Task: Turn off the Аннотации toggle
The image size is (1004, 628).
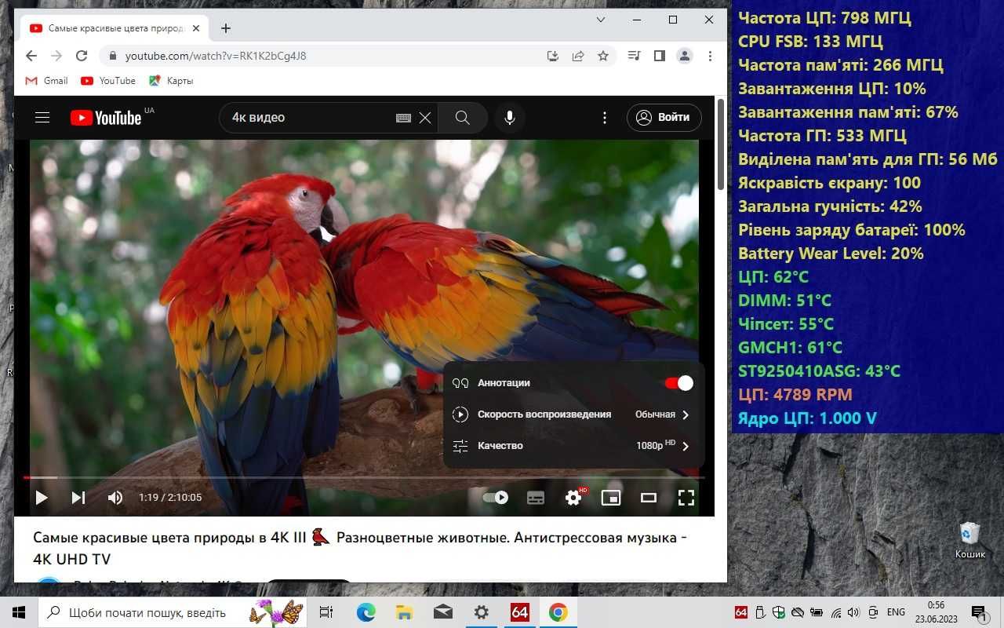Action: point(679,383)
